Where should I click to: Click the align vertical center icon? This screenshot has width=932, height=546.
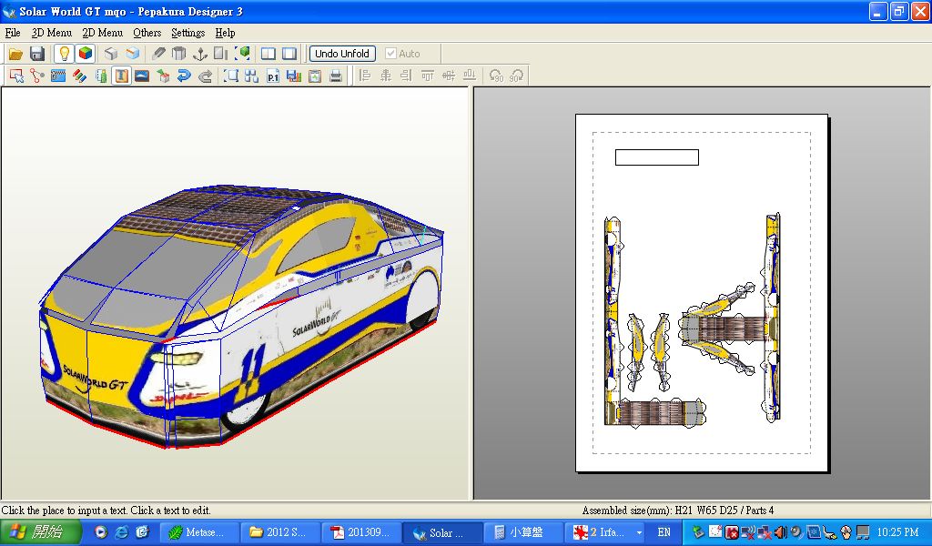(449, 76)
